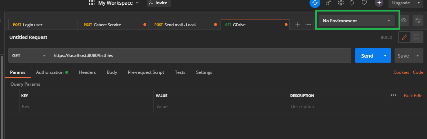Open the request Settings tab
Image resolution: width=427 pixels, height=139 pixels.
tap(204, 72)
